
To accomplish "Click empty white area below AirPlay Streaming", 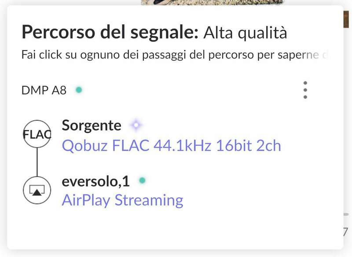I will 176,228.
